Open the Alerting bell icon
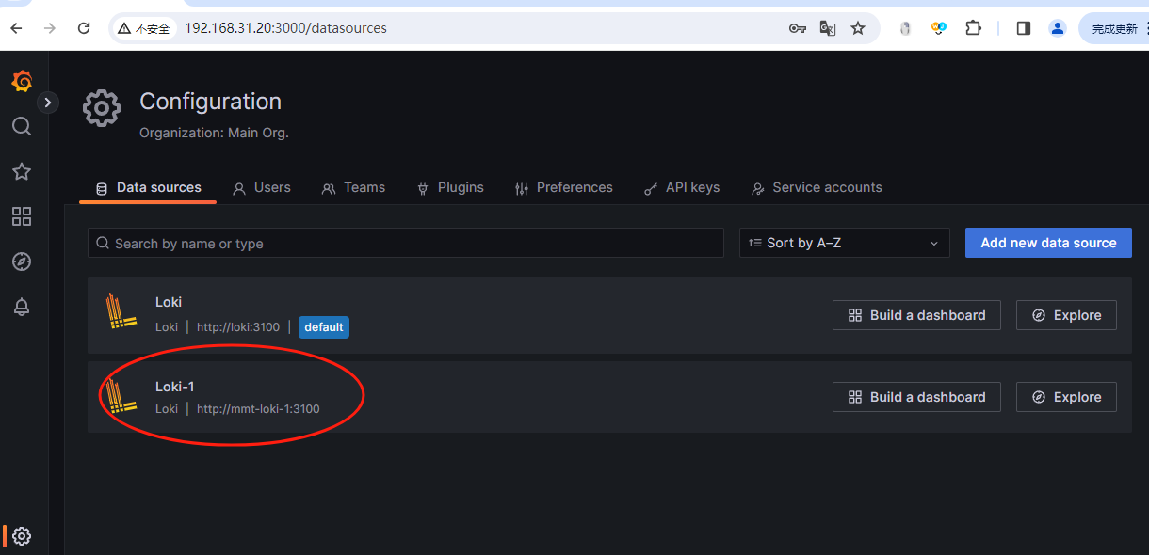The height and width of the screenshot is (555, 1149). (x=22, y=307)
